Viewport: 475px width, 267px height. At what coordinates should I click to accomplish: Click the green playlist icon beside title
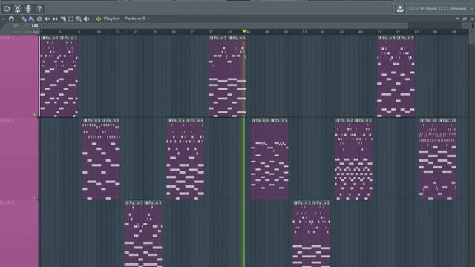tap(99, 19)
